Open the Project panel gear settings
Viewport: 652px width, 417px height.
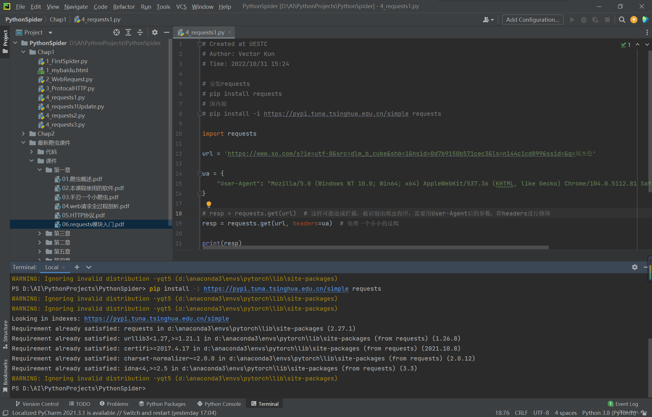155,32
